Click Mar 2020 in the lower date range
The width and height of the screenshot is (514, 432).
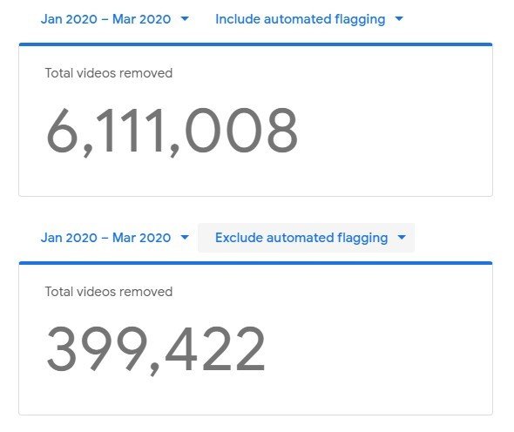pyautogui.click(x=142, y=238)
